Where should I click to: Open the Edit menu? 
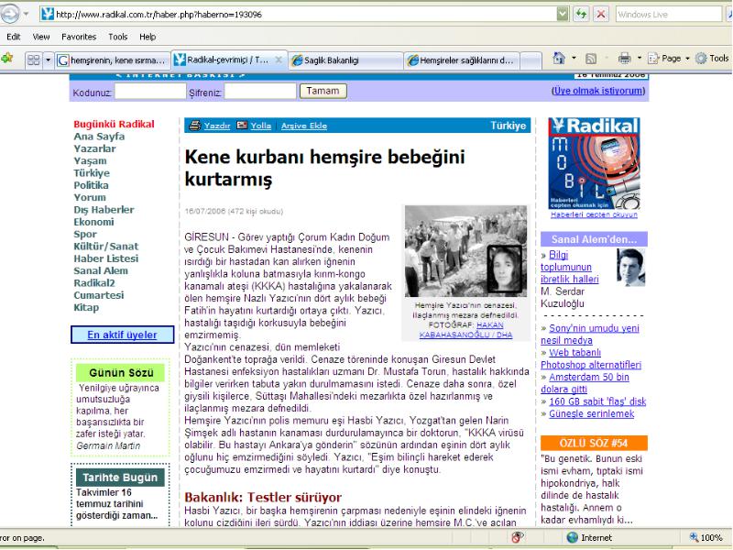(13, 37)
